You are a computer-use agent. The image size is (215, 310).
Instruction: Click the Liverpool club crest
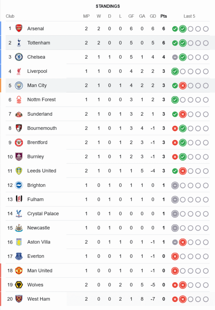19,71
